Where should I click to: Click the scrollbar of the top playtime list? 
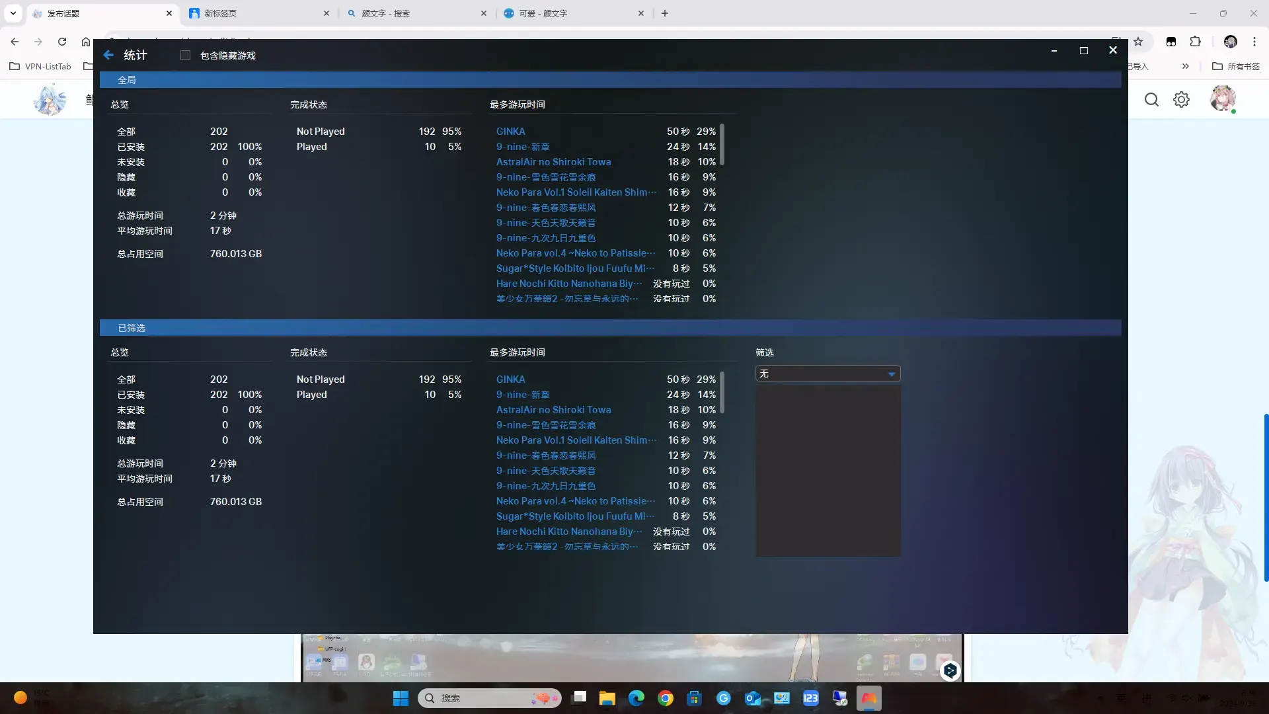pos(722,145)
